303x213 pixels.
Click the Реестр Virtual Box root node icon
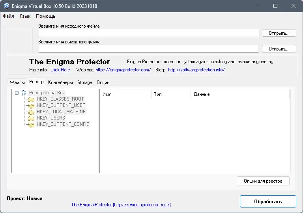[24, 93]
